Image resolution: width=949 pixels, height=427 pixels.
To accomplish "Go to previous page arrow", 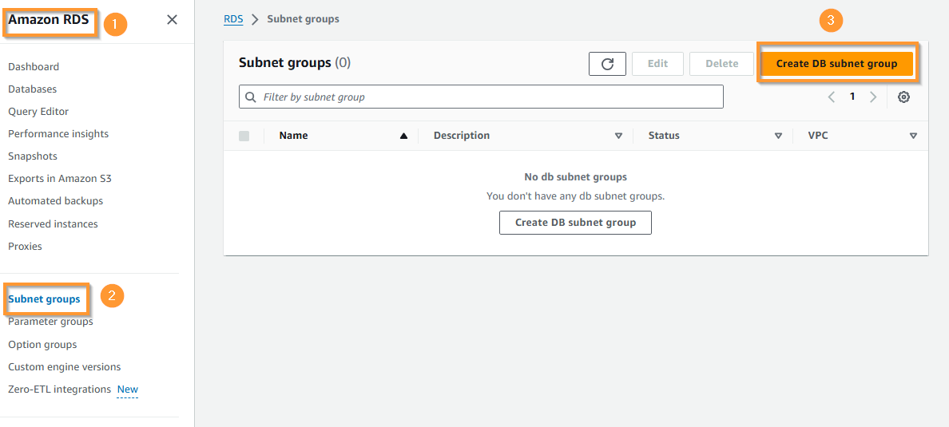I will [x=832, y=97].
